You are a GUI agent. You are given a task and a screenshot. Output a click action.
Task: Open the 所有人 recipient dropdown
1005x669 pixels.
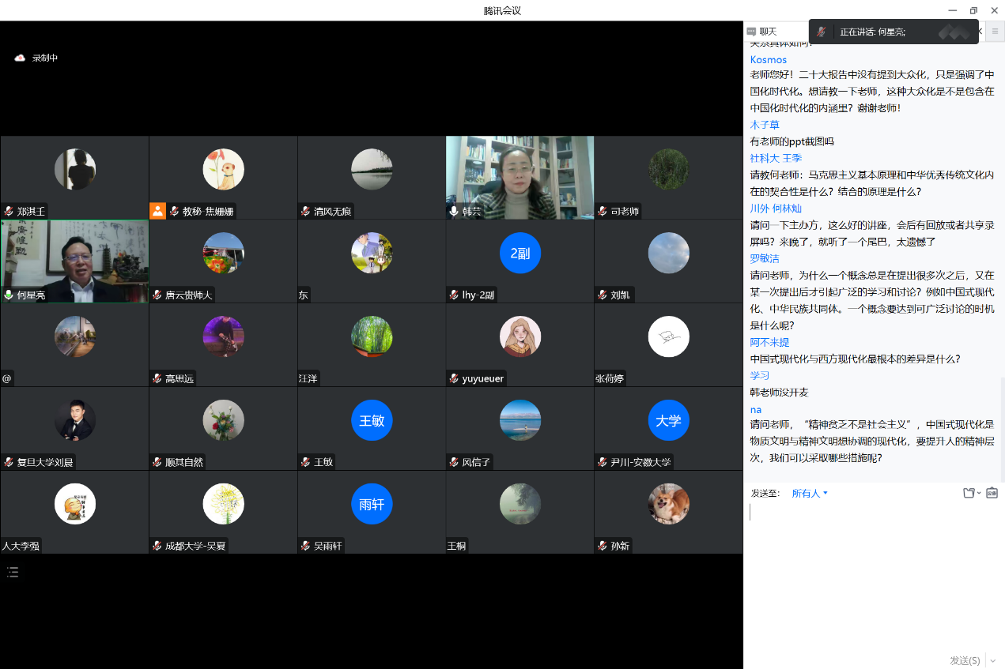pos(810,493)
